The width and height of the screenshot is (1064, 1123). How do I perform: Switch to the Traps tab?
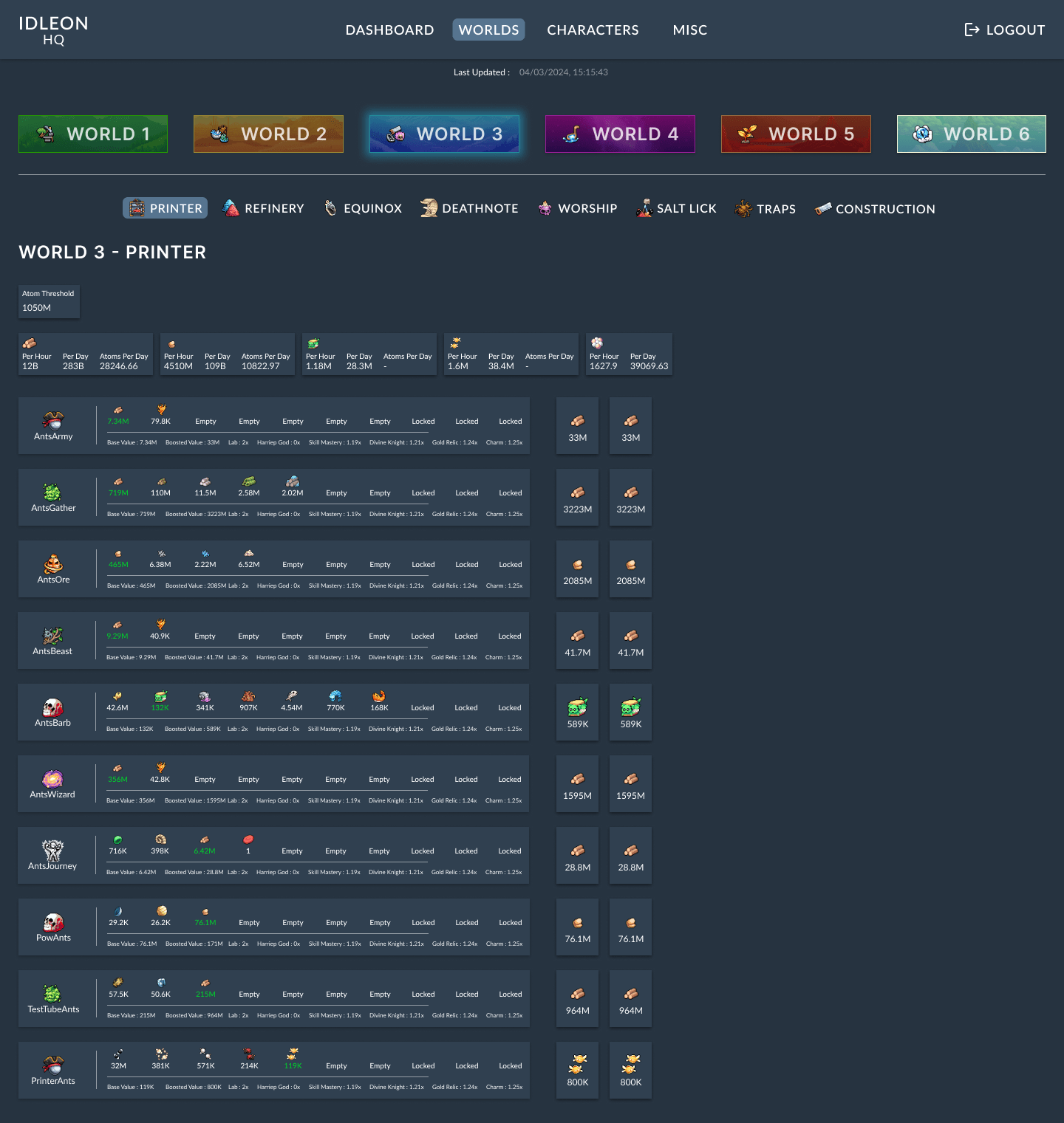tap(765, 209)
